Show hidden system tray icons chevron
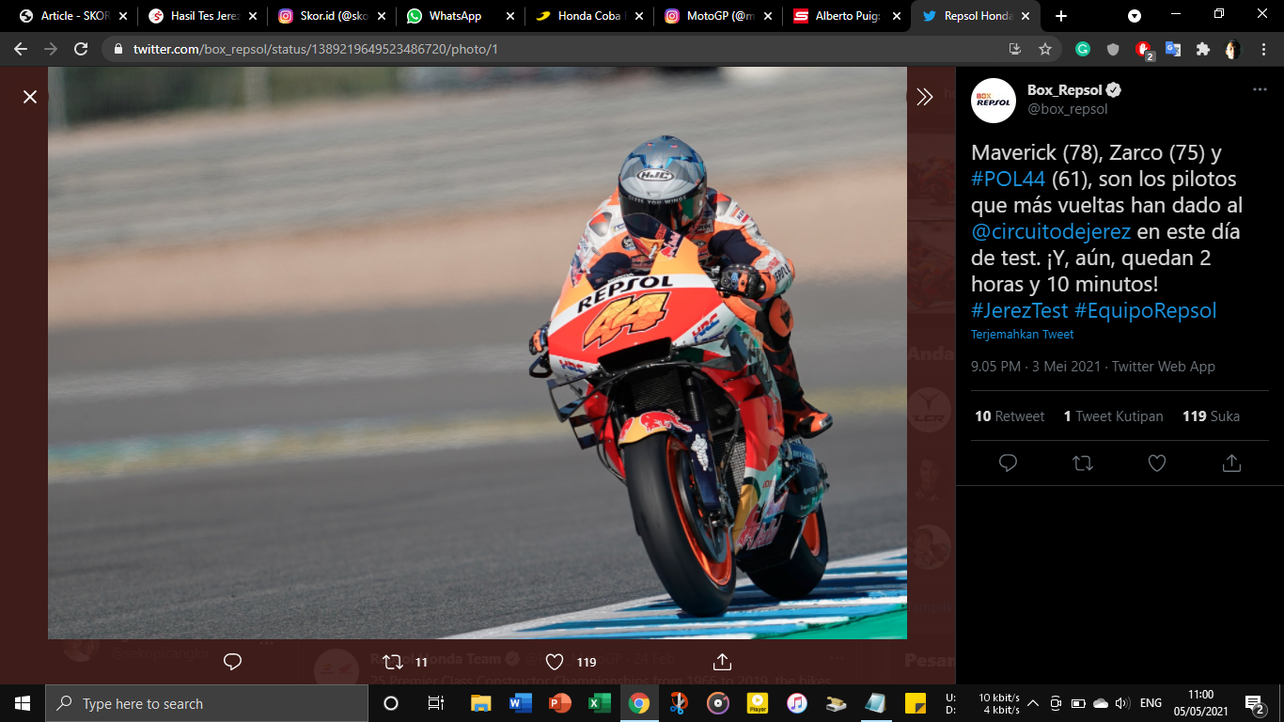Viewport: 1284px width, 722px height. pos(1033,703)
